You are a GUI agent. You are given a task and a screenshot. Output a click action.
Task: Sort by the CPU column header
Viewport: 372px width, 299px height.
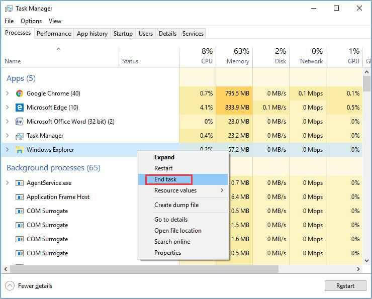198,57
